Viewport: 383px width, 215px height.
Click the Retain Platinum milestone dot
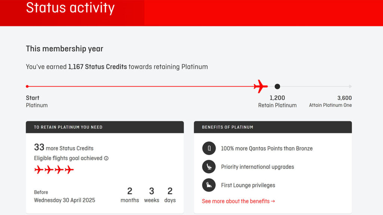277,86
